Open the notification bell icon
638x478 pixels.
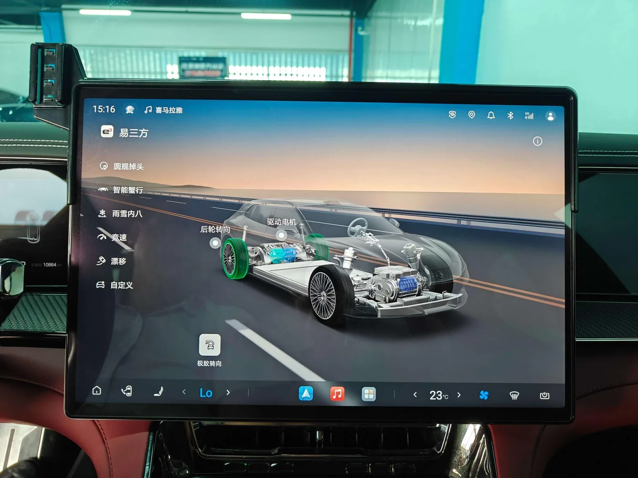491,115
